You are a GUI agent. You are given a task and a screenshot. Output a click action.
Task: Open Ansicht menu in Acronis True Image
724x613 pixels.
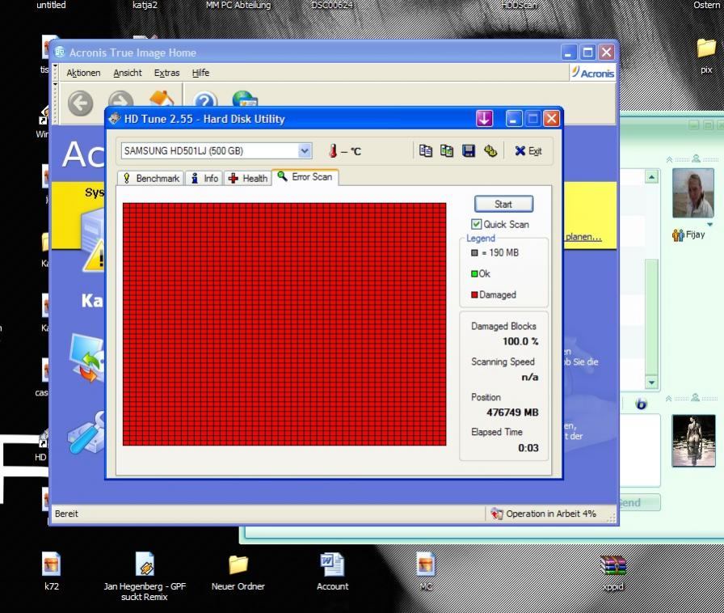(128, 73)
